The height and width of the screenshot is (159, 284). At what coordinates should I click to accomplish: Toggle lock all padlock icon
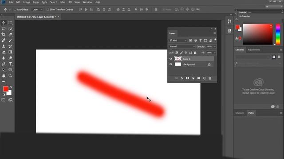[x=195, y=53]
